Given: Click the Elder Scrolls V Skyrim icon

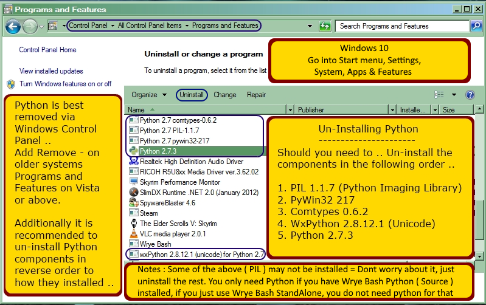Looking at the screenshot, I should (134, 224).
